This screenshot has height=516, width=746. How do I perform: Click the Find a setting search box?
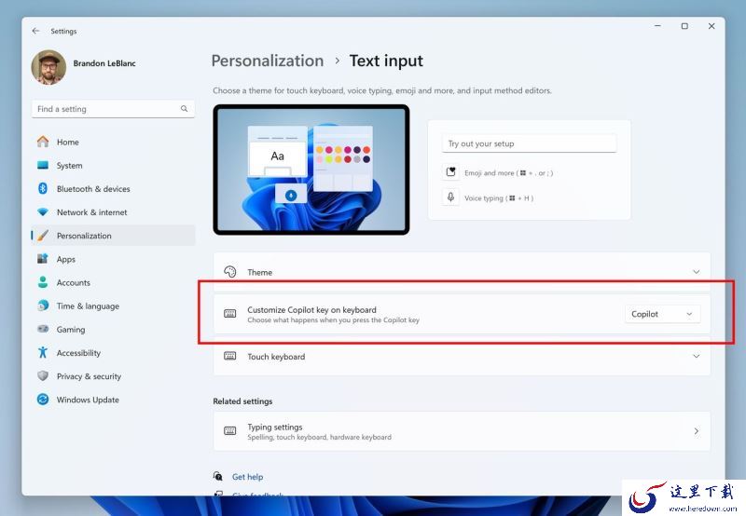[113, 109]
